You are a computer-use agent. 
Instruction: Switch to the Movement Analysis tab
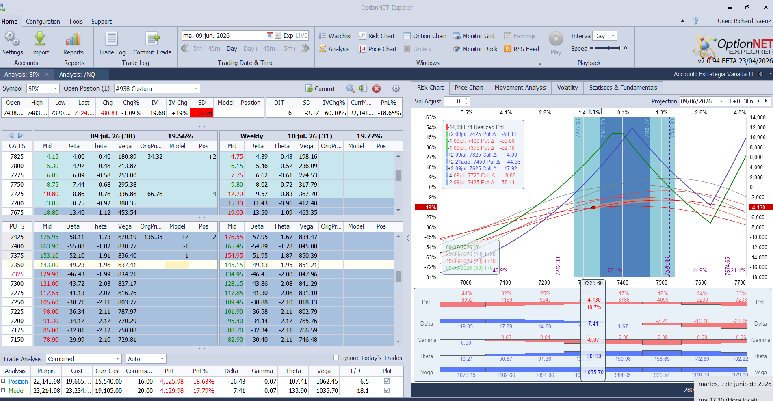click(x=520, y=88)
